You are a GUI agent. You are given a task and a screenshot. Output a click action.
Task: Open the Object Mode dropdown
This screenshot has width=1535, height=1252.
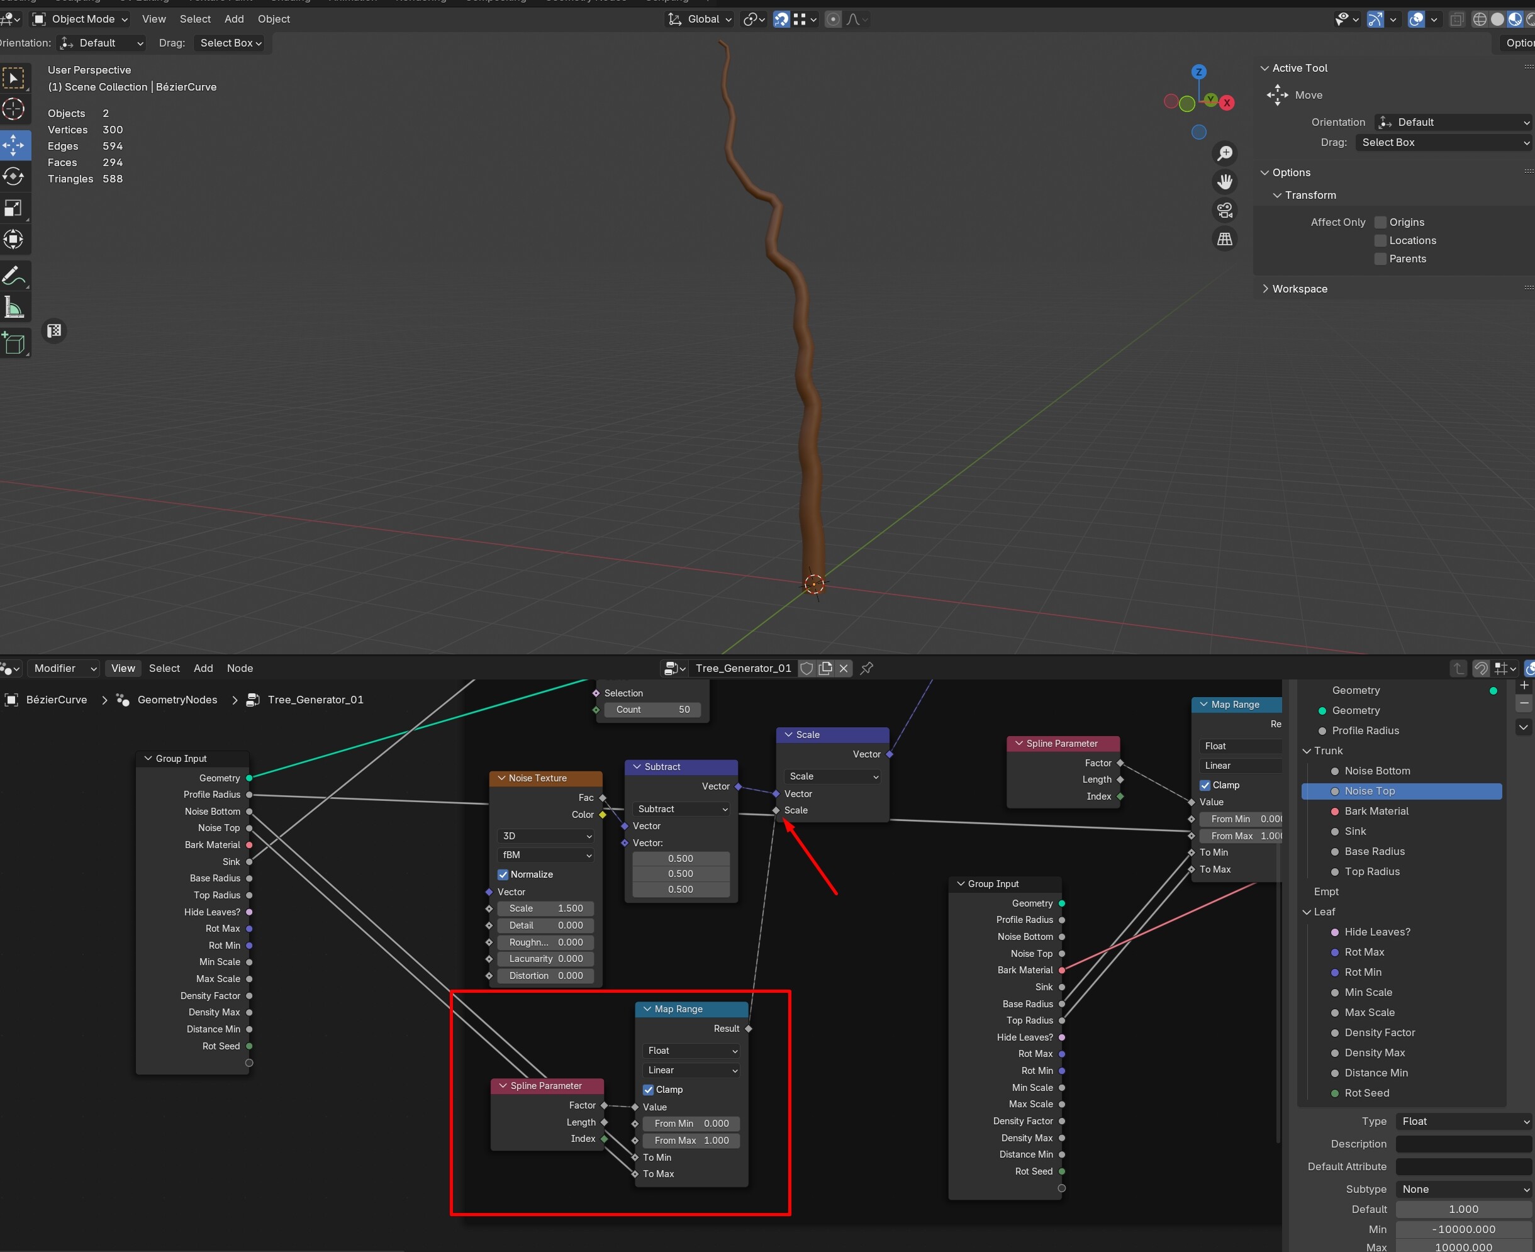[81, 20]
